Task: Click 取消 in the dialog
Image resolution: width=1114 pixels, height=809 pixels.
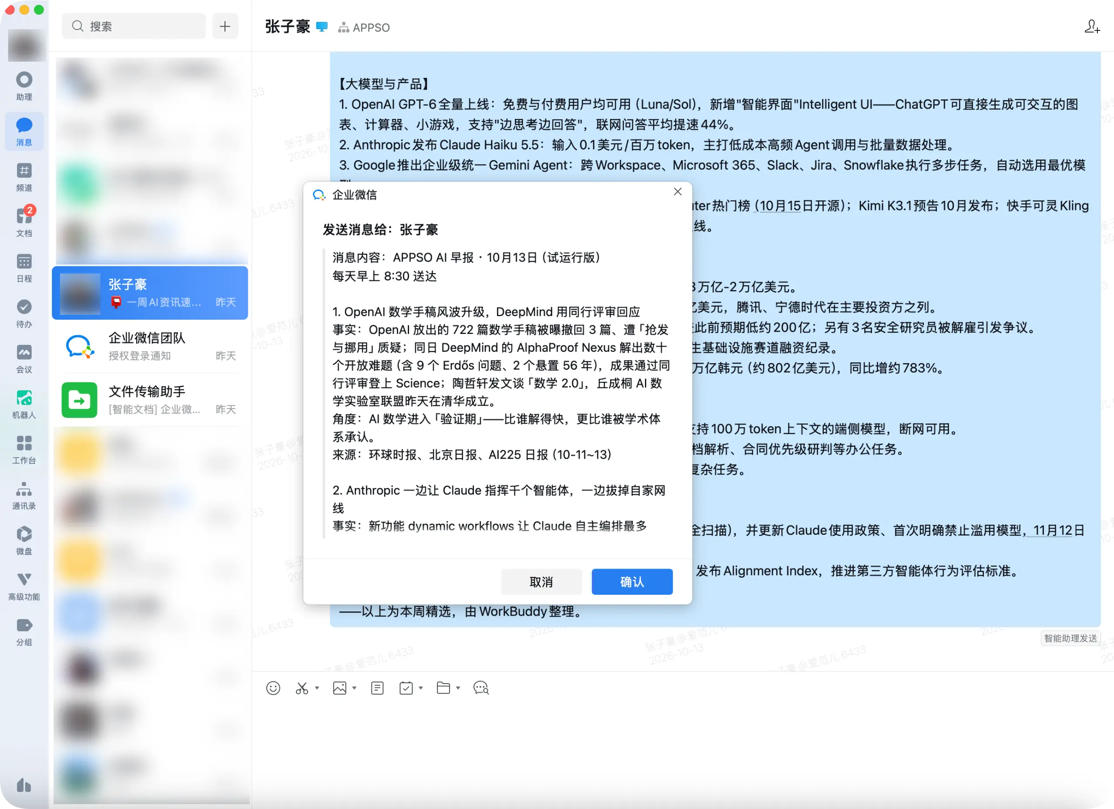Action: (x=541, y=581)
